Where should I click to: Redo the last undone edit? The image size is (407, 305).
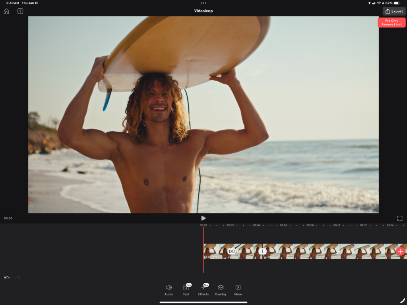pyautogui.click(x=17, y=278)
